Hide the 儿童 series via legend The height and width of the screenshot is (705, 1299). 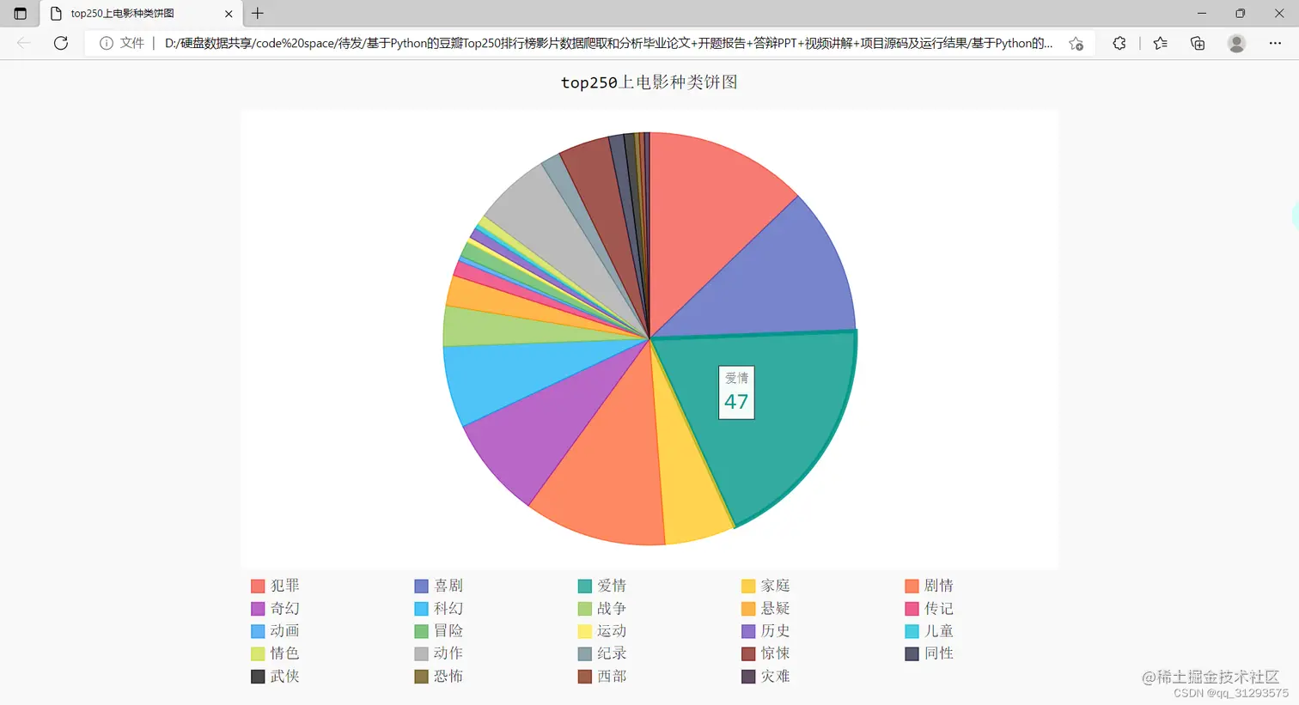tap(930, 630)
